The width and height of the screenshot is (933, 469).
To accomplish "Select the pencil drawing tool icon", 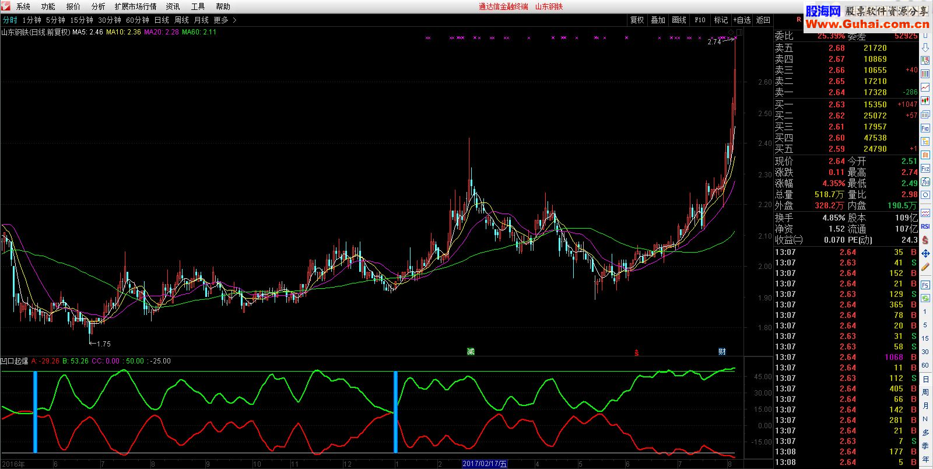I will coord(925,267).
